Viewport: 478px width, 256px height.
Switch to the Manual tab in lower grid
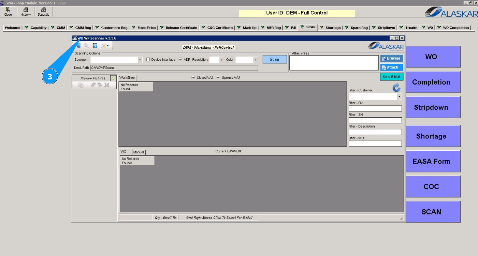pos(139,152)
